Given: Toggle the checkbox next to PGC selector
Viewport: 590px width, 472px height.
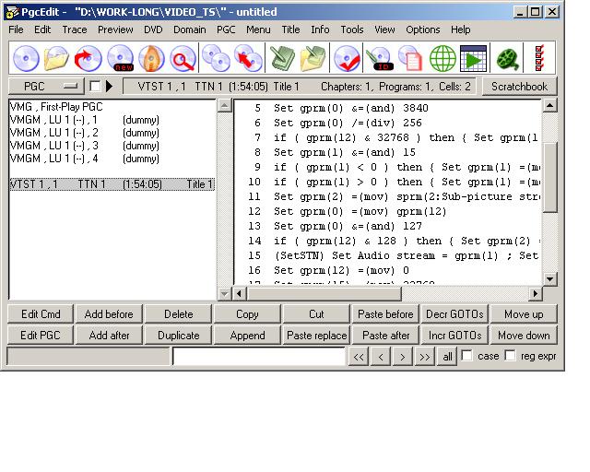Looking at the screenshot, I should [x=95, y=86].
